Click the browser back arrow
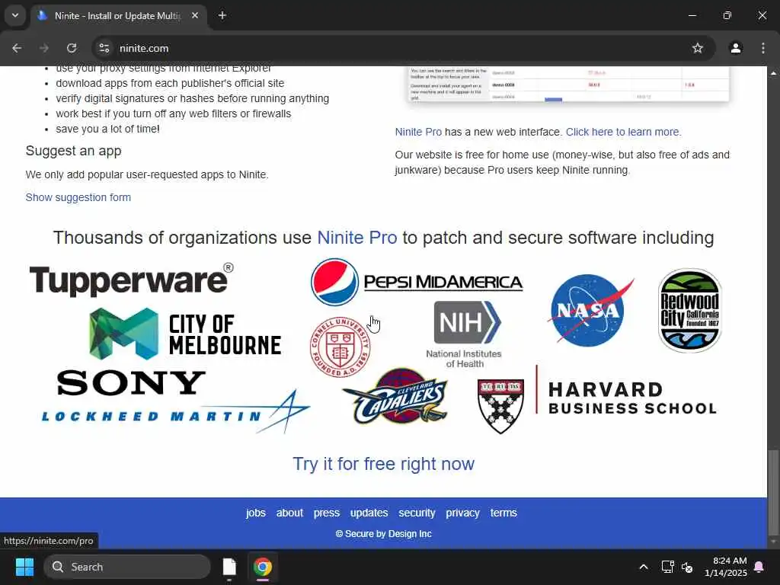780x585 pixels. click(17, 48)
